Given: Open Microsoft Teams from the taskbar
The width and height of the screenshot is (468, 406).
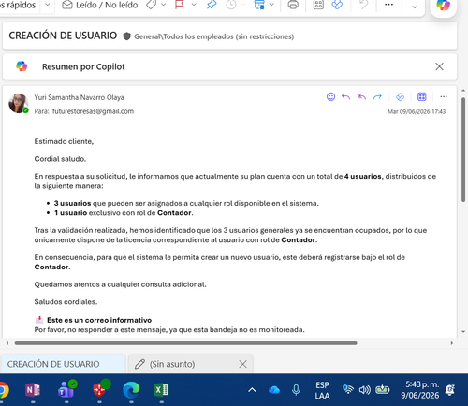Looking at the screenshot, I should click(x=66, y=389).
